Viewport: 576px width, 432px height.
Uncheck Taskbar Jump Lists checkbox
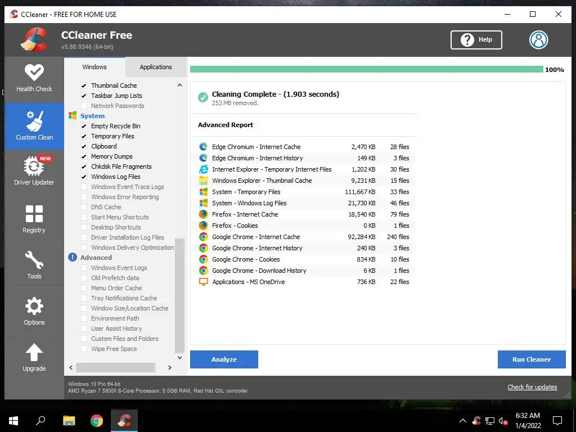click(84, 96)
